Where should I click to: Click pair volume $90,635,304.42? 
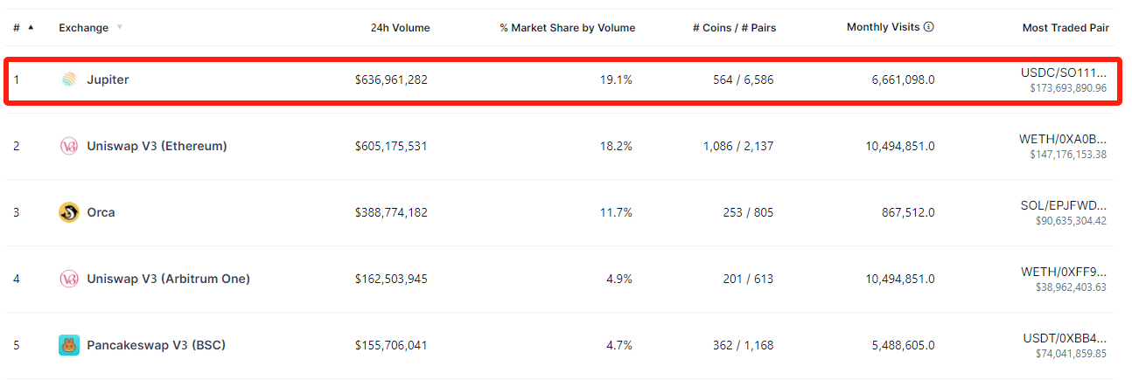point(1071,221)
